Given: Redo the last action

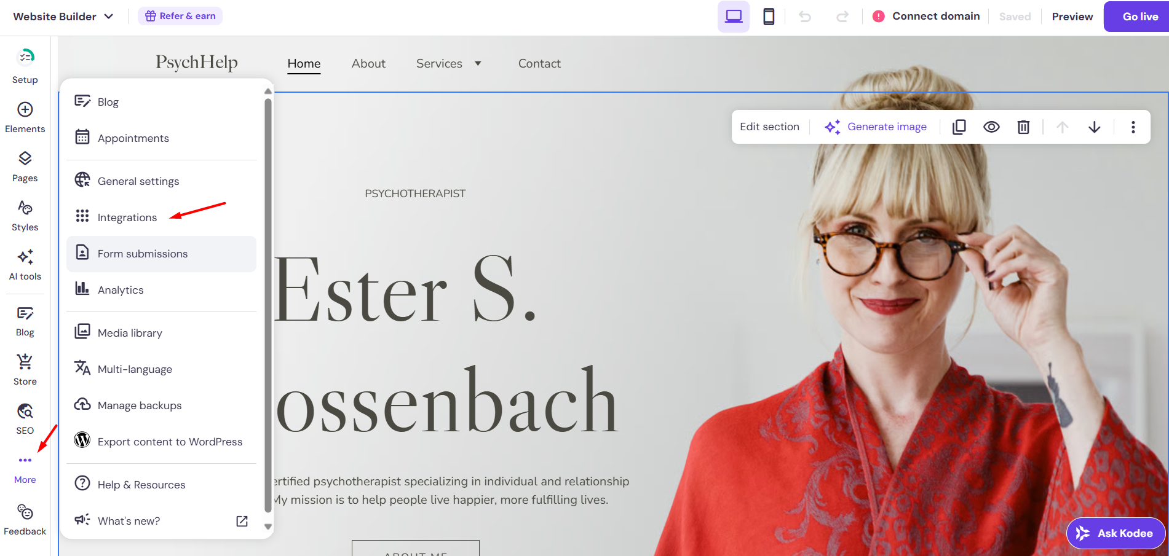Looking at the screenshot, I should point(842,17).
